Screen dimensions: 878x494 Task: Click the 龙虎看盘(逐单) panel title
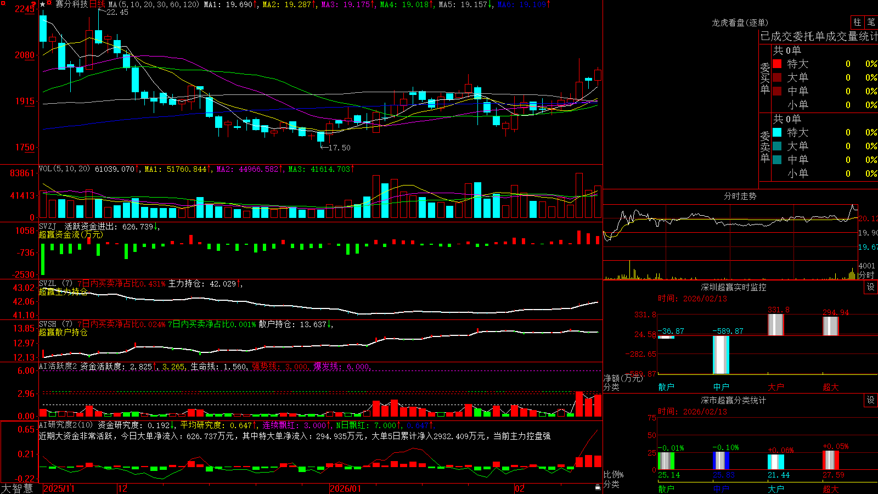(740, 23)
